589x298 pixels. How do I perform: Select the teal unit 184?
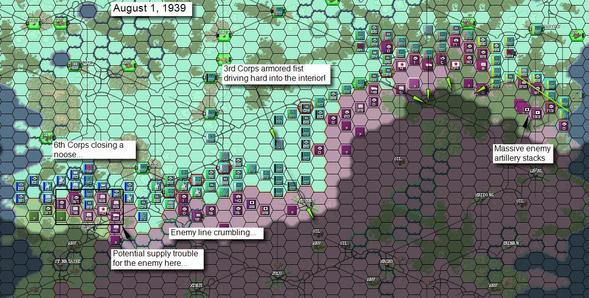(x=510, y=78)
